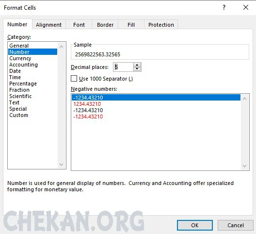
Task: Decrease decimal places with the down spinner
Action: (137, 69)
